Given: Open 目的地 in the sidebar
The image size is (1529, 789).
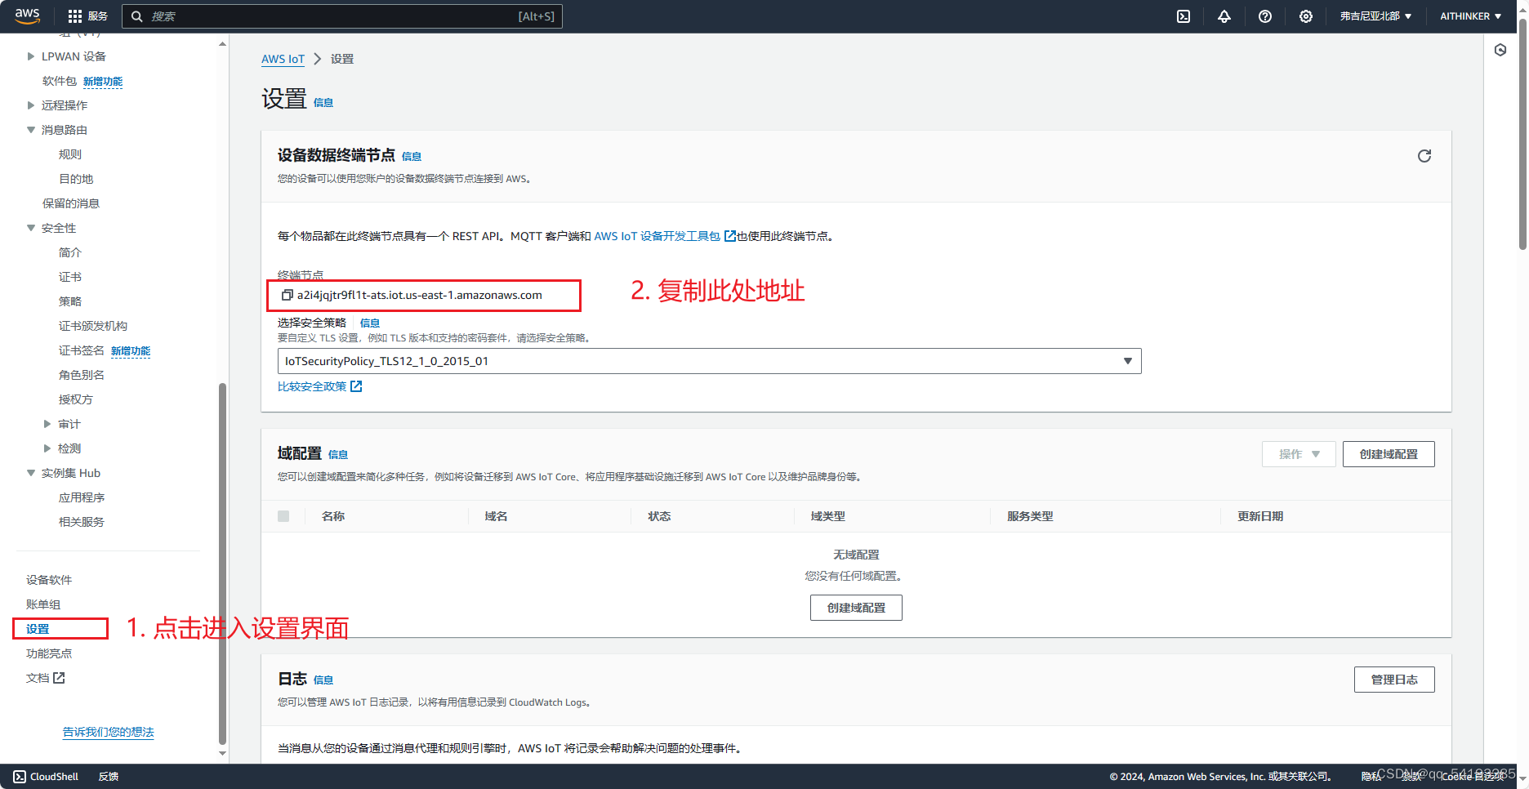Looking at the screenshot, I should click(76, 179).
